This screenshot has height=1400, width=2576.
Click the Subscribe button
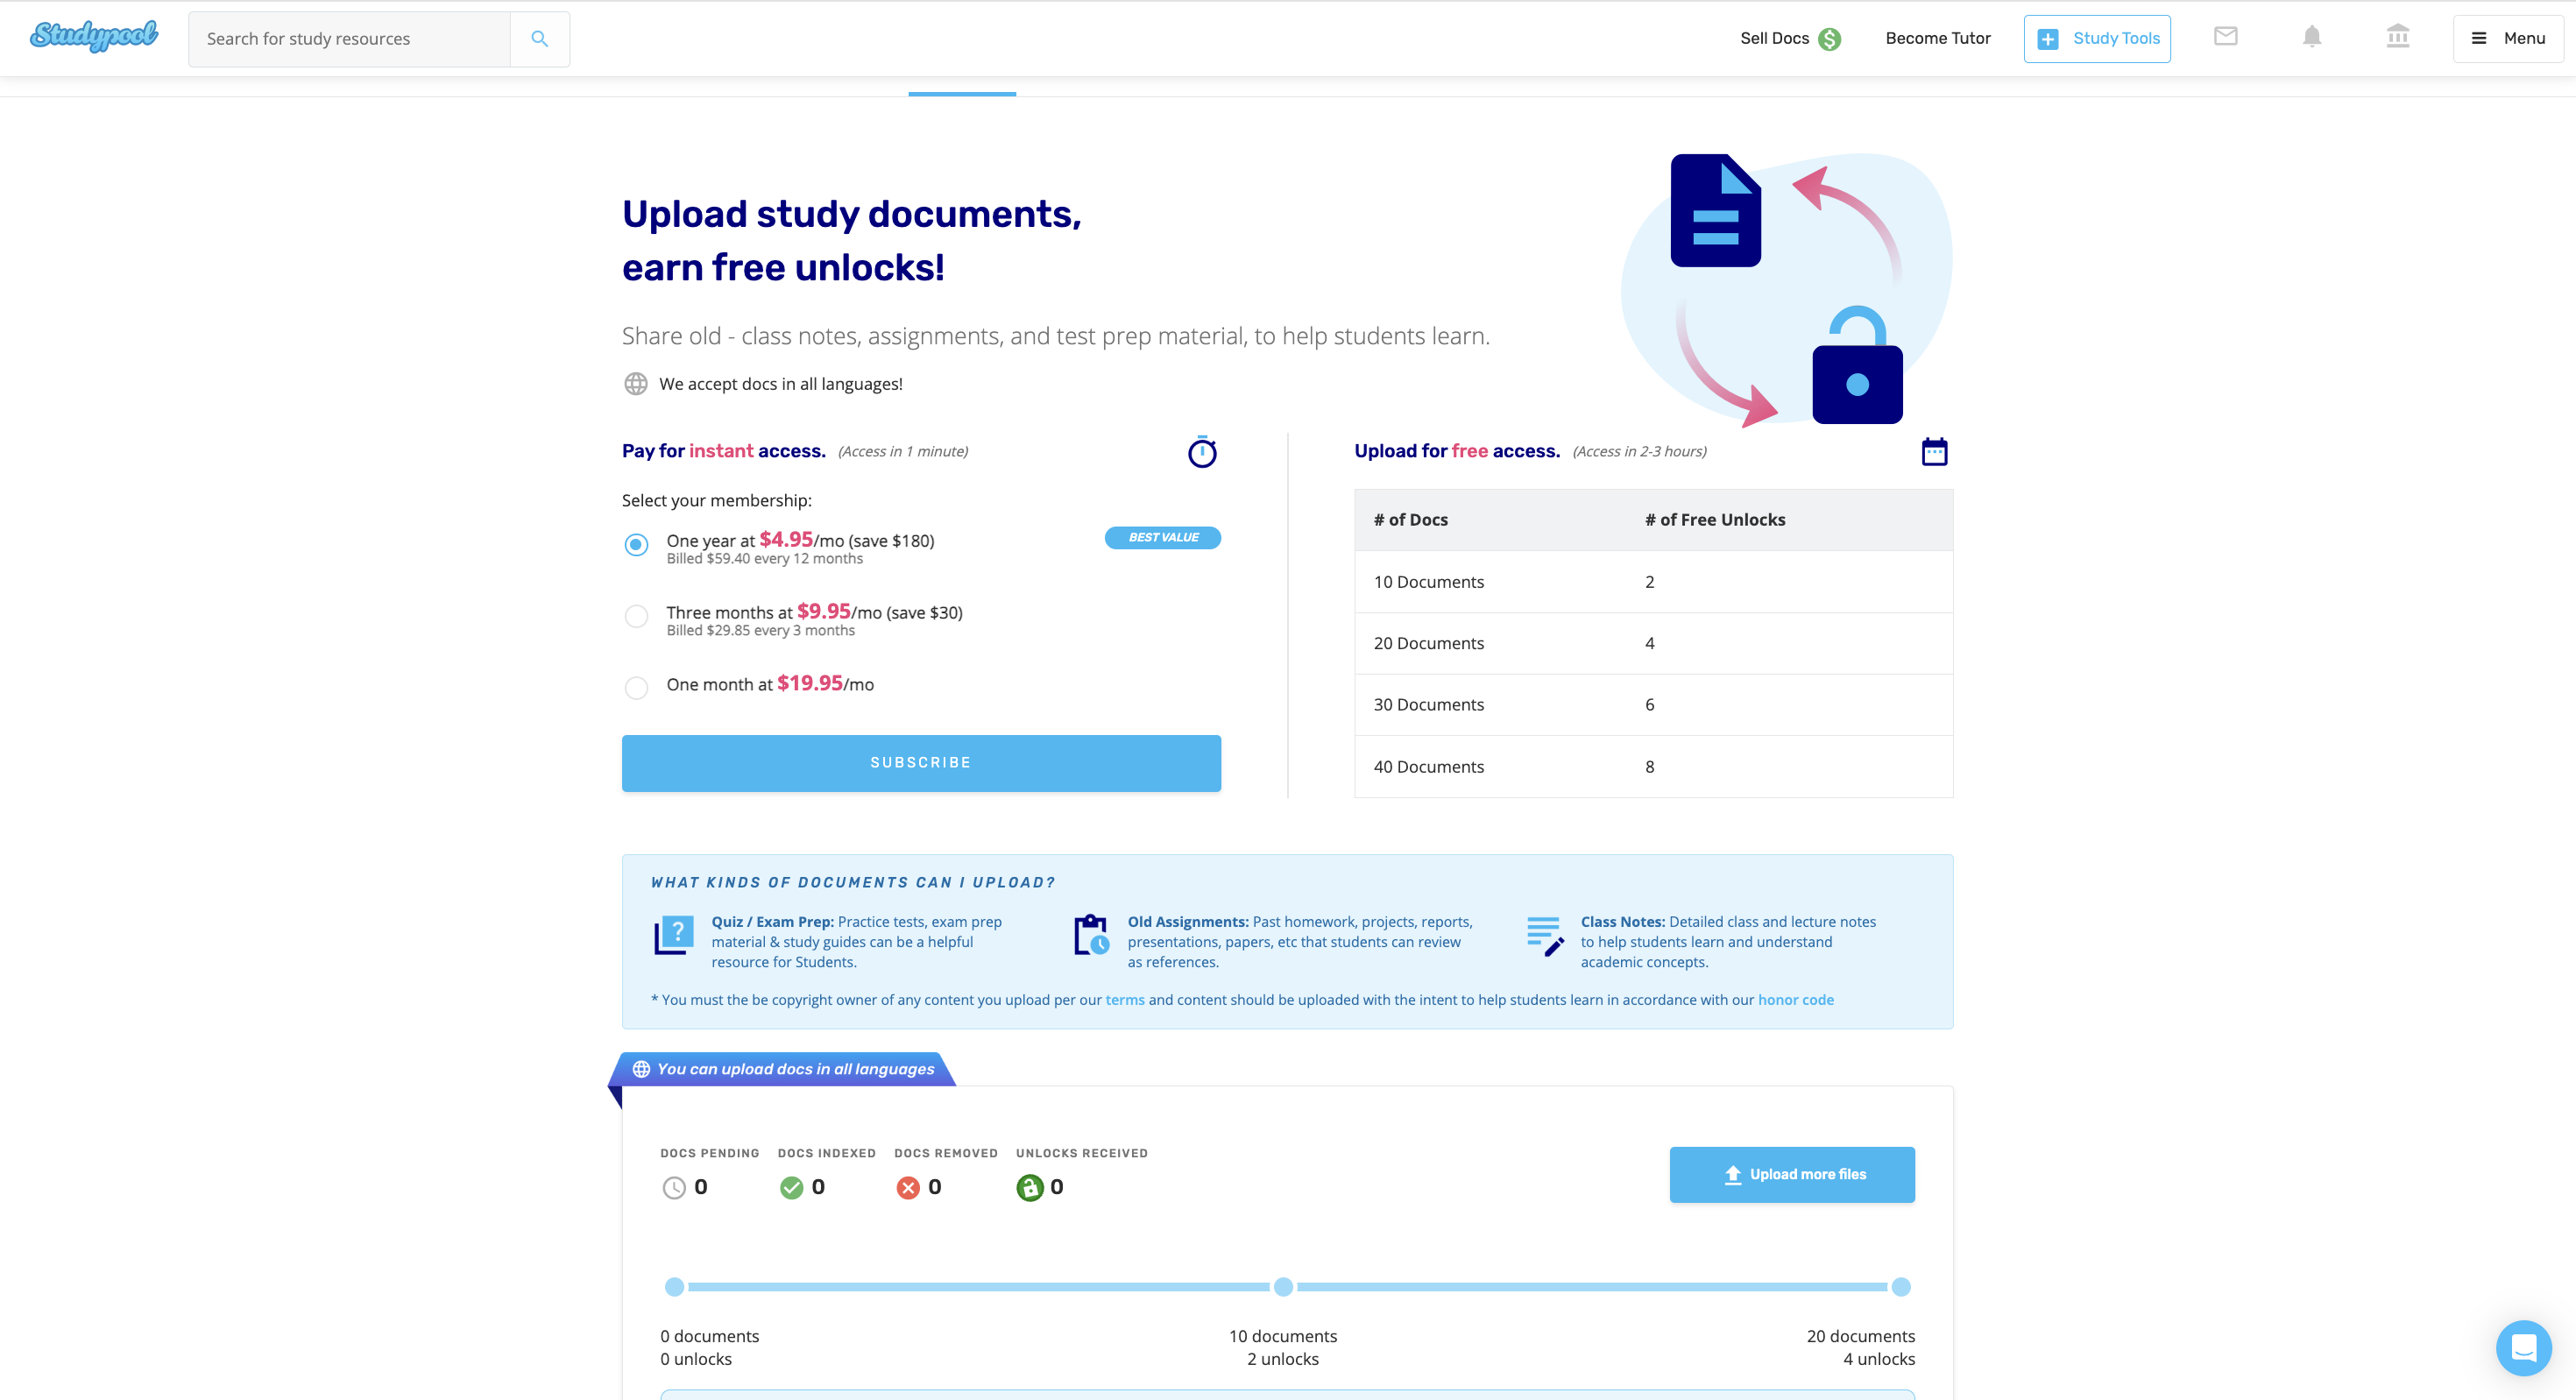(x=921, y=760)
